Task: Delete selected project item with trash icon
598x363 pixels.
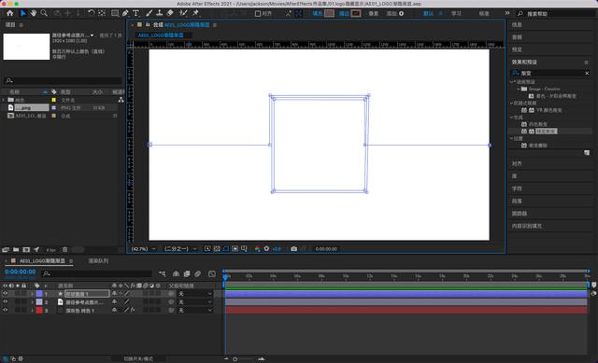Action: click(x=65, y=250)
